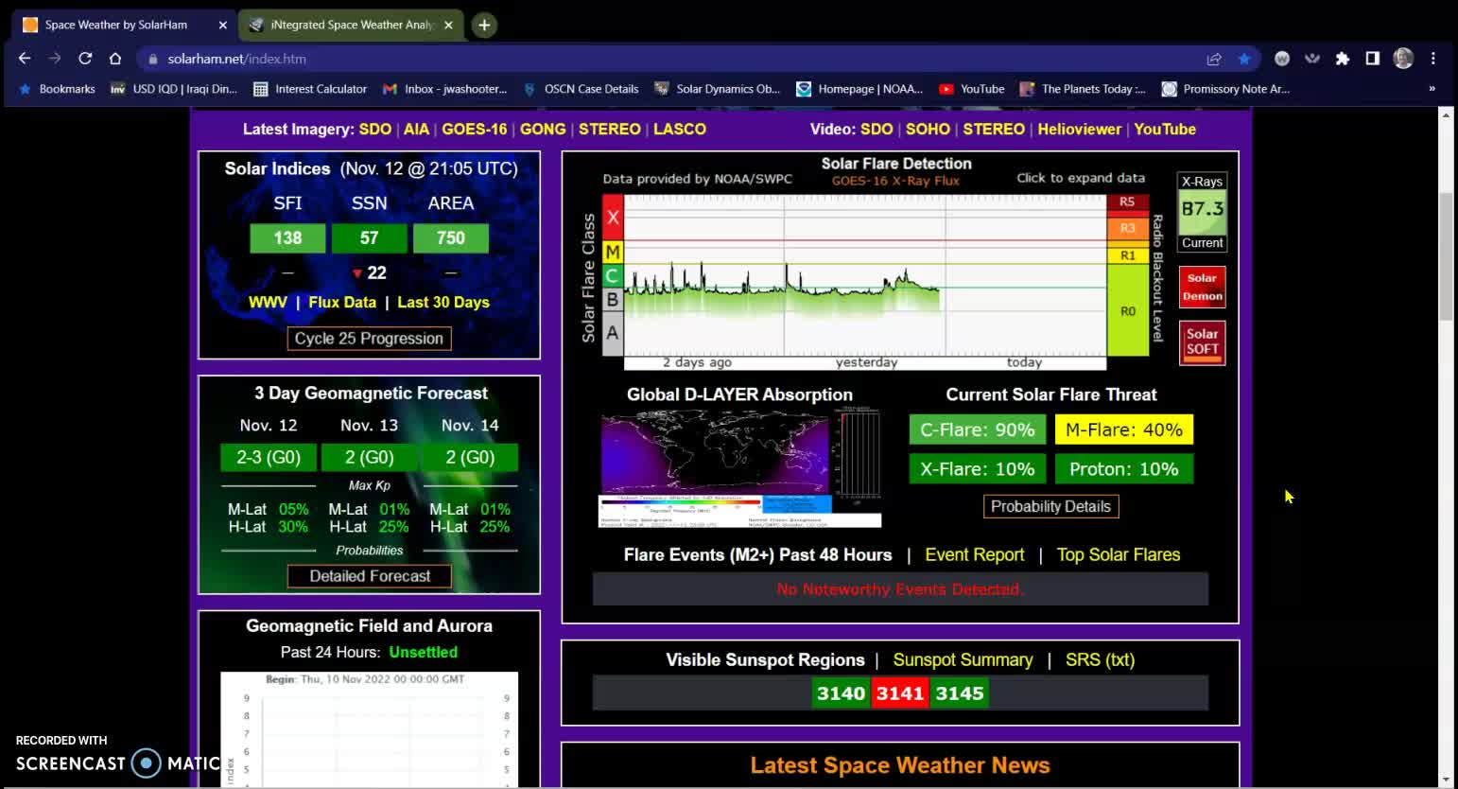This screenshot has width=1458, height=789.
Task: Open YouTube video link on page
Action: point(1165,130)
